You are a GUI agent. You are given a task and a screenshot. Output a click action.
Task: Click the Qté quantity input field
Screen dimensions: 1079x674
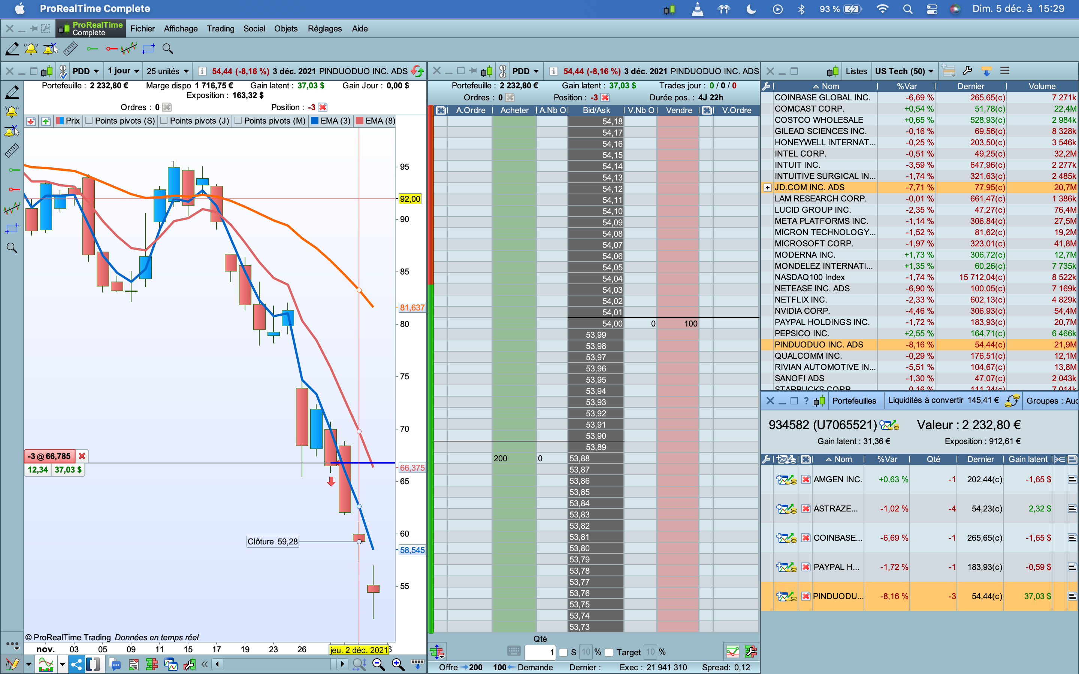[x=539, y=652]
